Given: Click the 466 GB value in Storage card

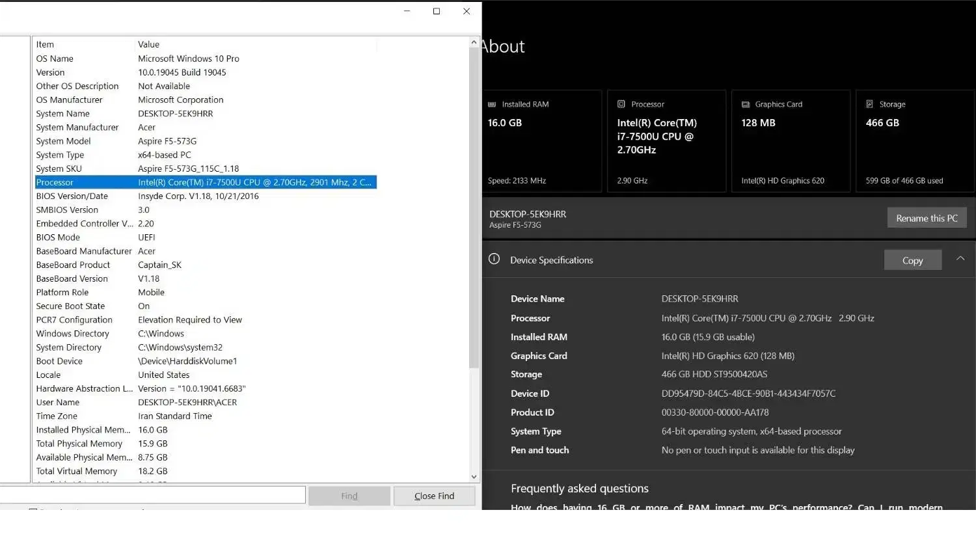Looking at the screenshot, I should pyautogui.click(x=882, y=123).
